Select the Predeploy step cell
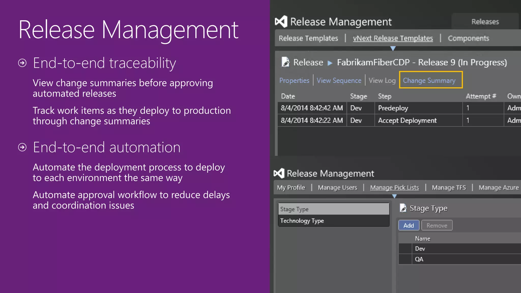 click(x=418, y=108)
